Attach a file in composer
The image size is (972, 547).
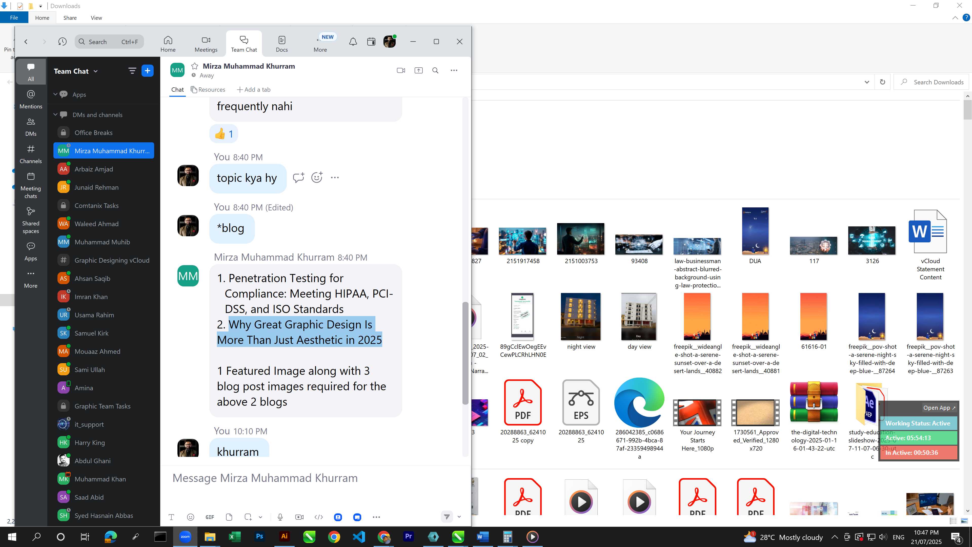[x=229, y=517]
